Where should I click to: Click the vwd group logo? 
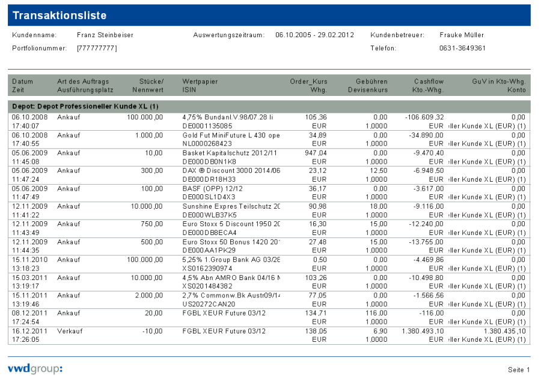(35, 368)
